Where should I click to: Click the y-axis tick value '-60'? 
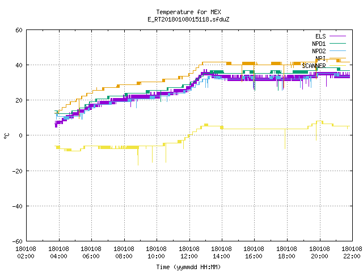(18, 241)
